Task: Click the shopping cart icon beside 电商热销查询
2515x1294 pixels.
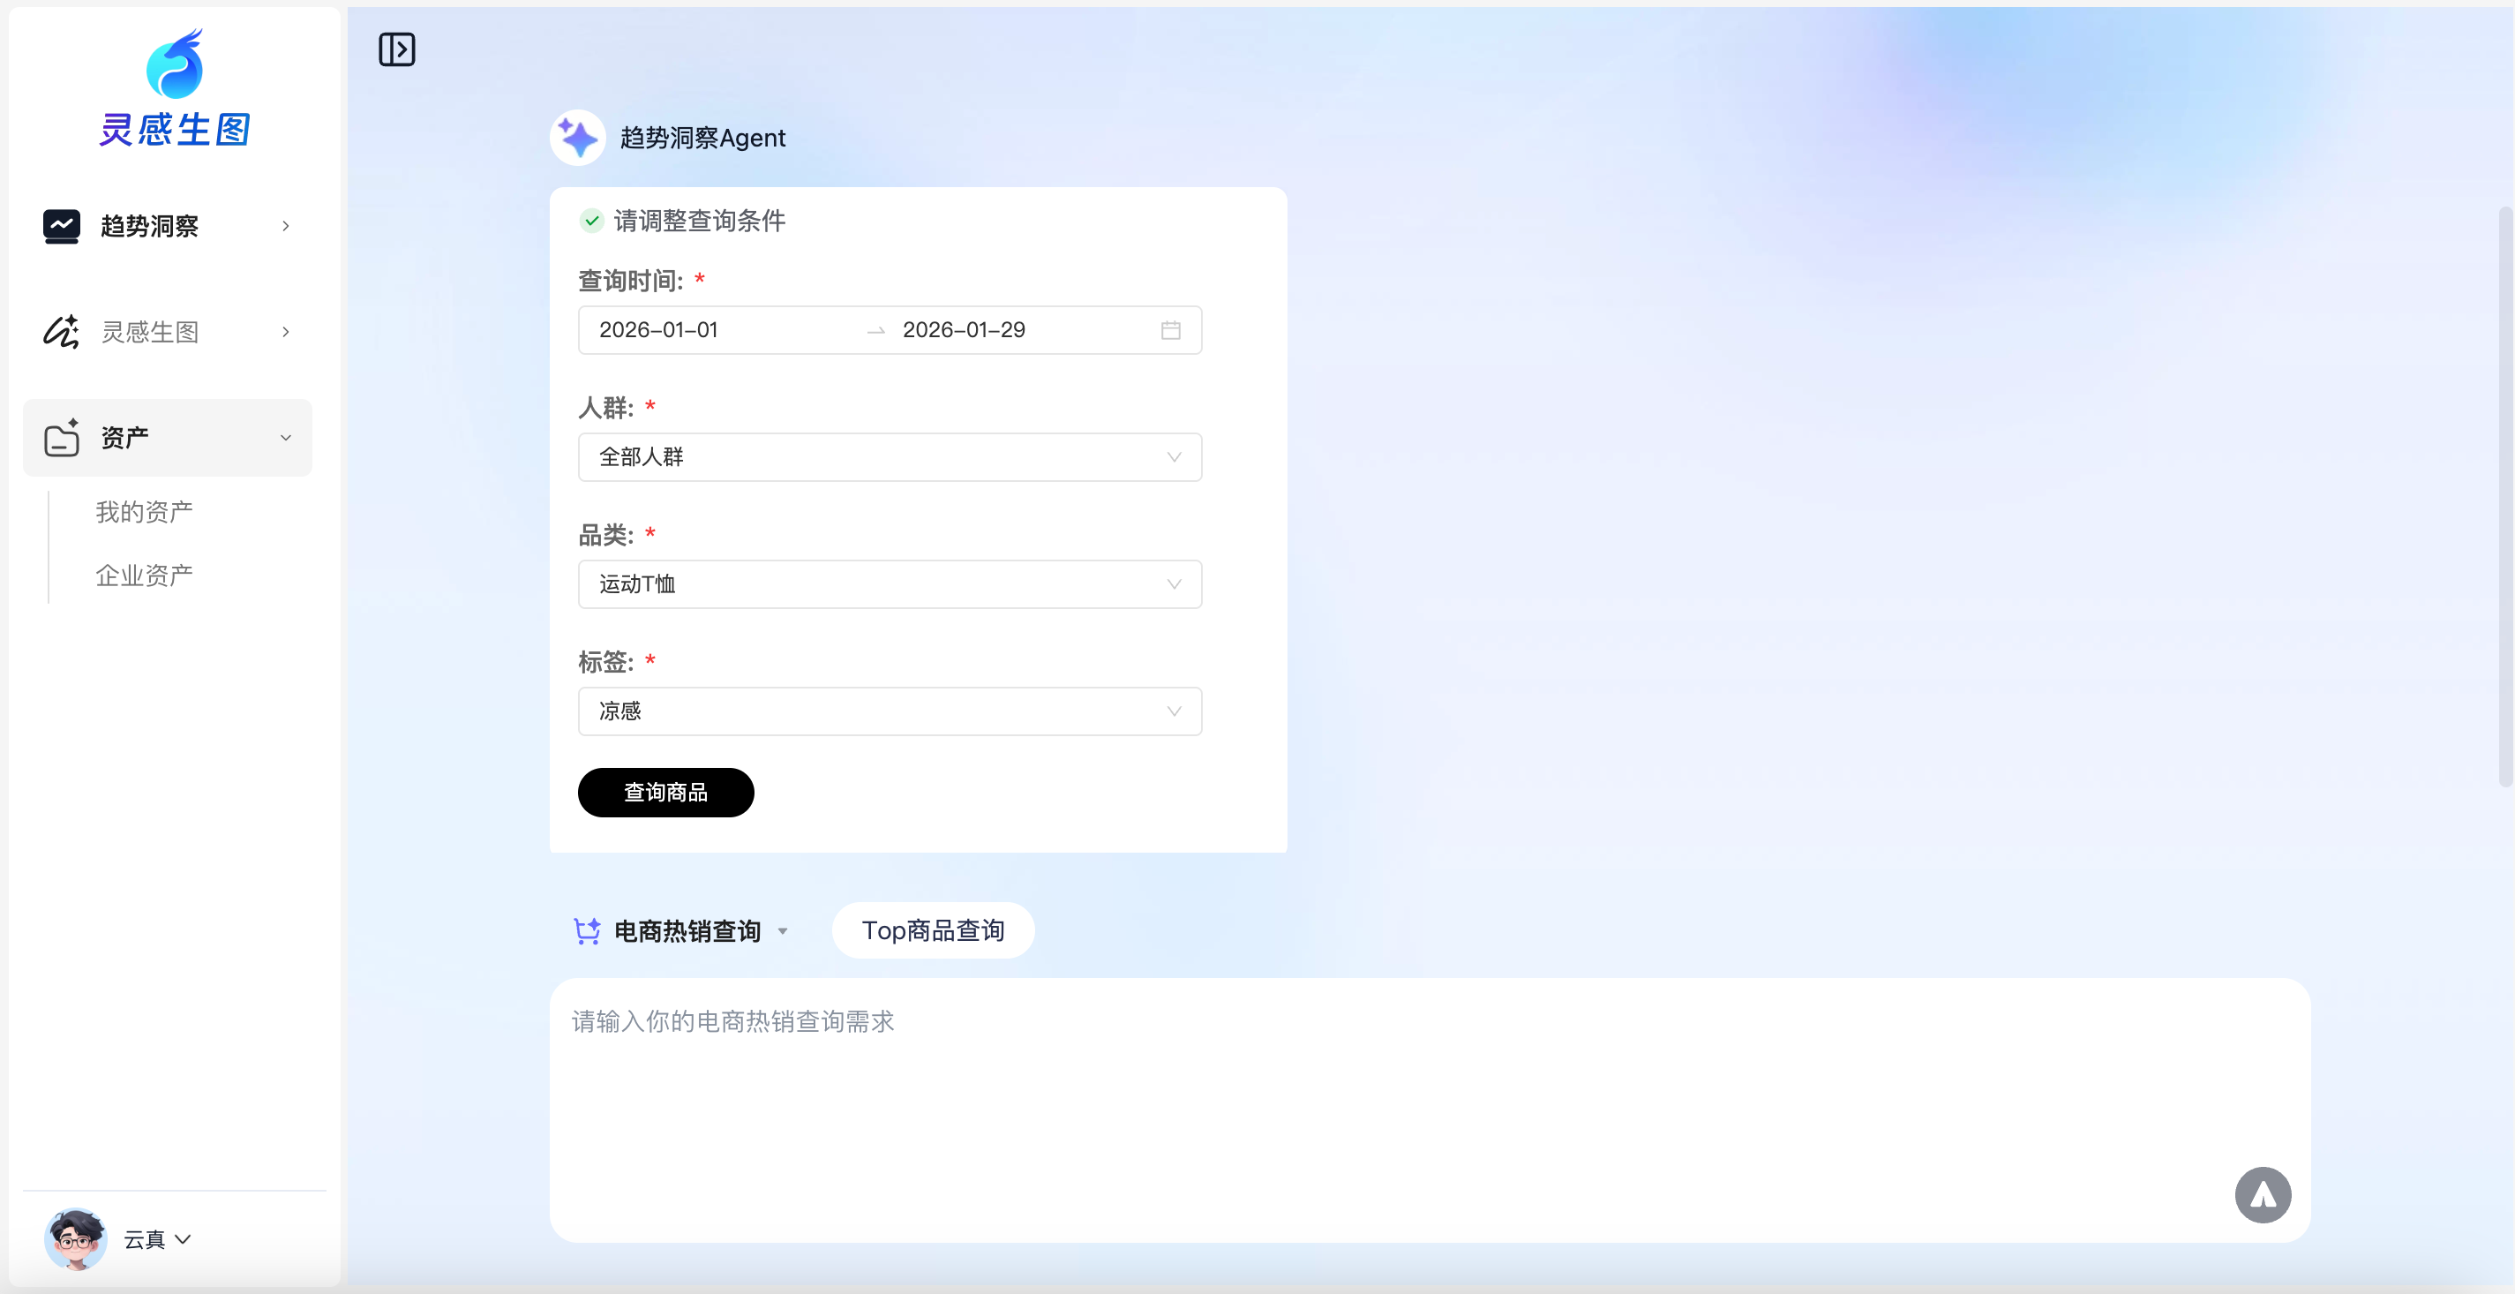Action: (x=587, y=930)
